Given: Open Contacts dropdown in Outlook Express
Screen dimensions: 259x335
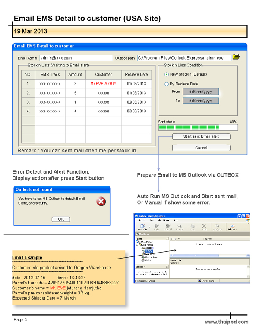Looking at the screenshot, I should pyautogui.click(x=141, y=267).
